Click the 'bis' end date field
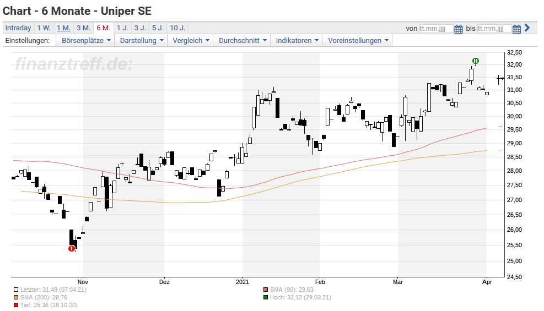Screen dimensions: 544x311 tap(494, 29)
